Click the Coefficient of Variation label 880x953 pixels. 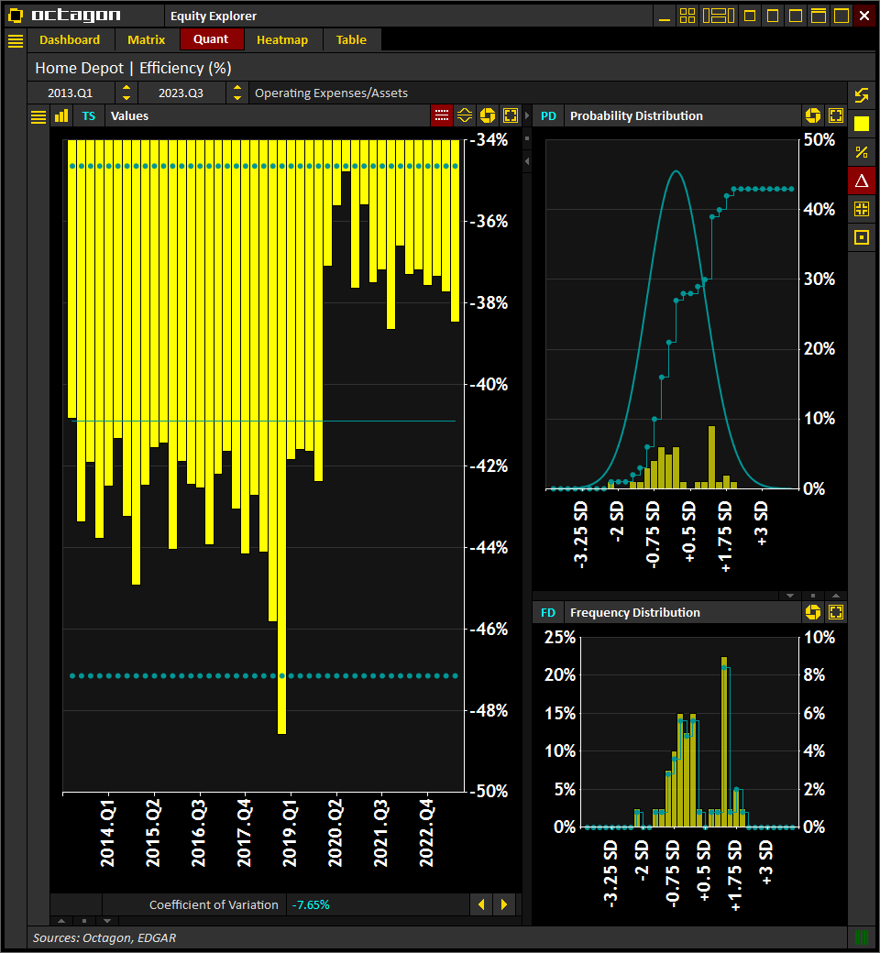click(214, 905)
